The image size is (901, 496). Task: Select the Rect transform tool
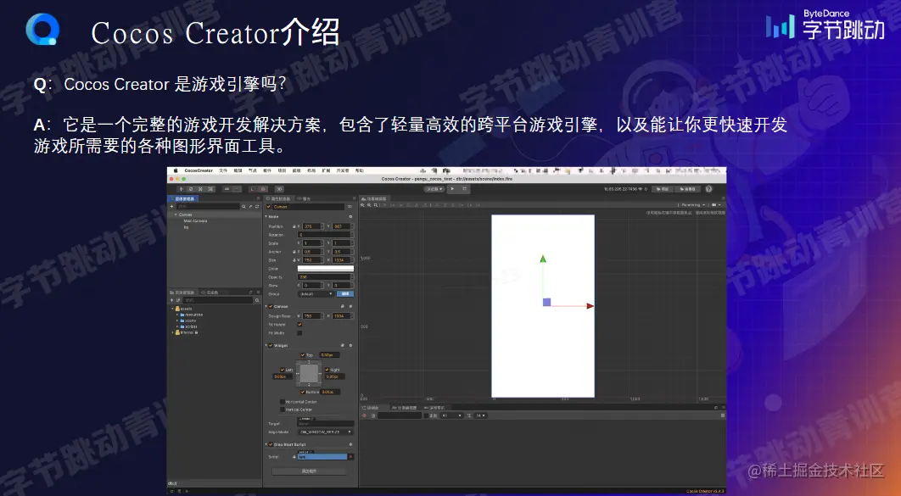click(210, 189)
